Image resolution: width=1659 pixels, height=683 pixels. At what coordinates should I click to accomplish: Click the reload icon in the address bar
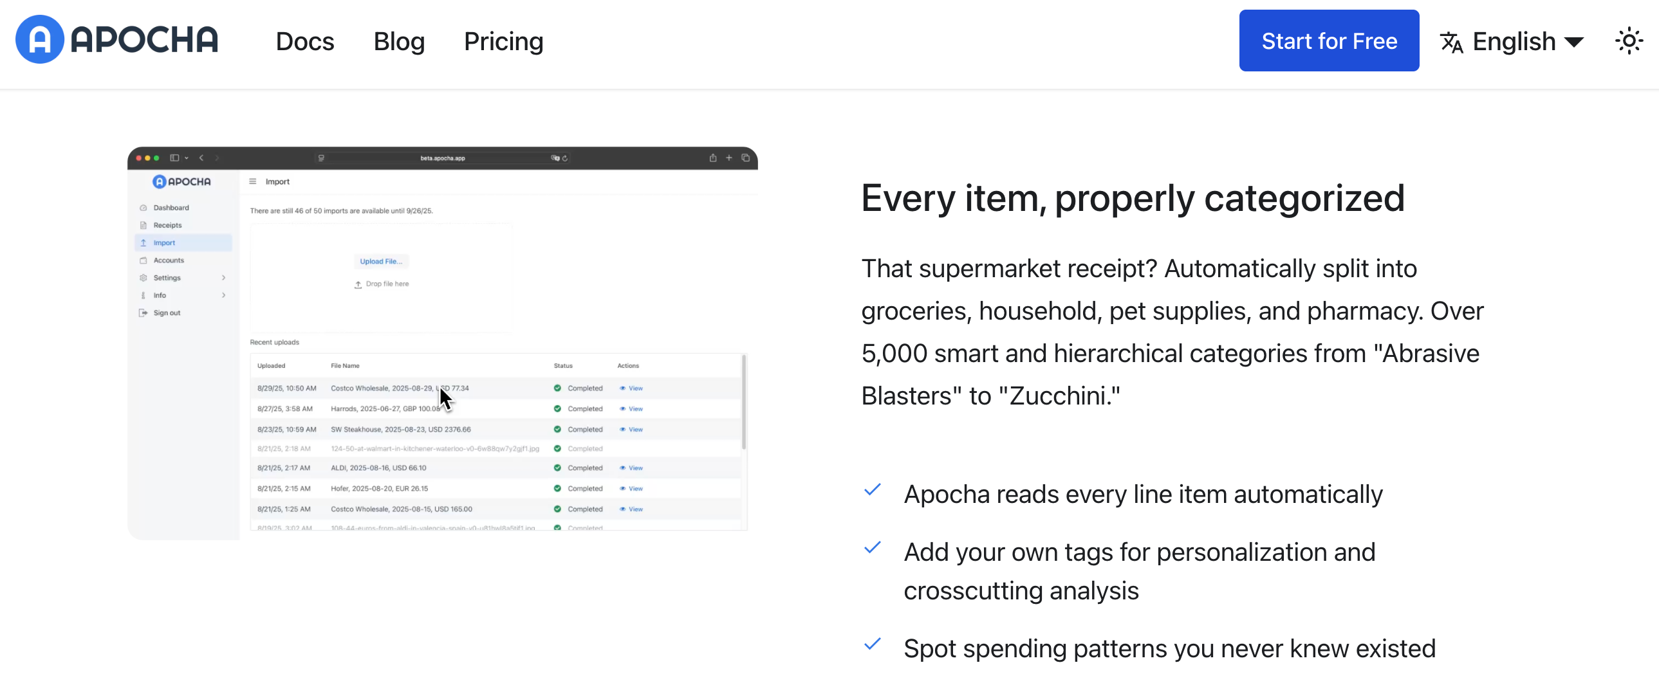coord(565,158)
